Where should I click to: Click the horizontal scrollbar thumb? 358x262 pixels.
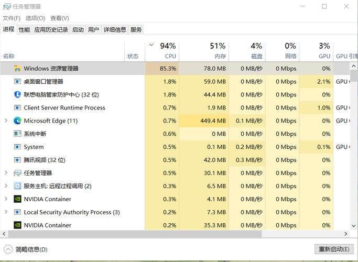click(135, 234)
